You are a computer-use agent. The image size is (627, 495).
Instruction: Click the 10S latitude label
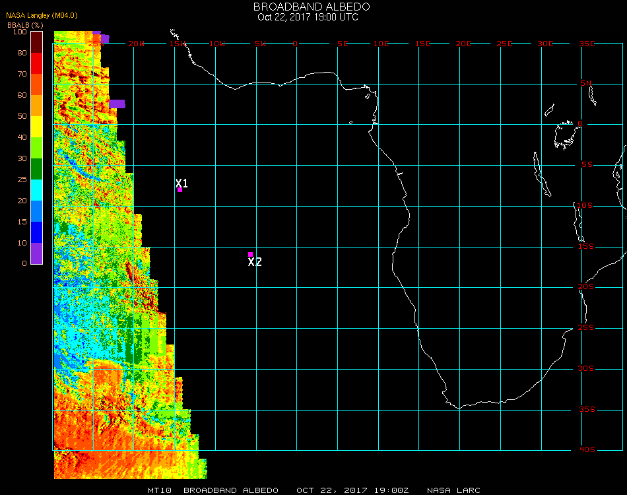tap(585, 205)
